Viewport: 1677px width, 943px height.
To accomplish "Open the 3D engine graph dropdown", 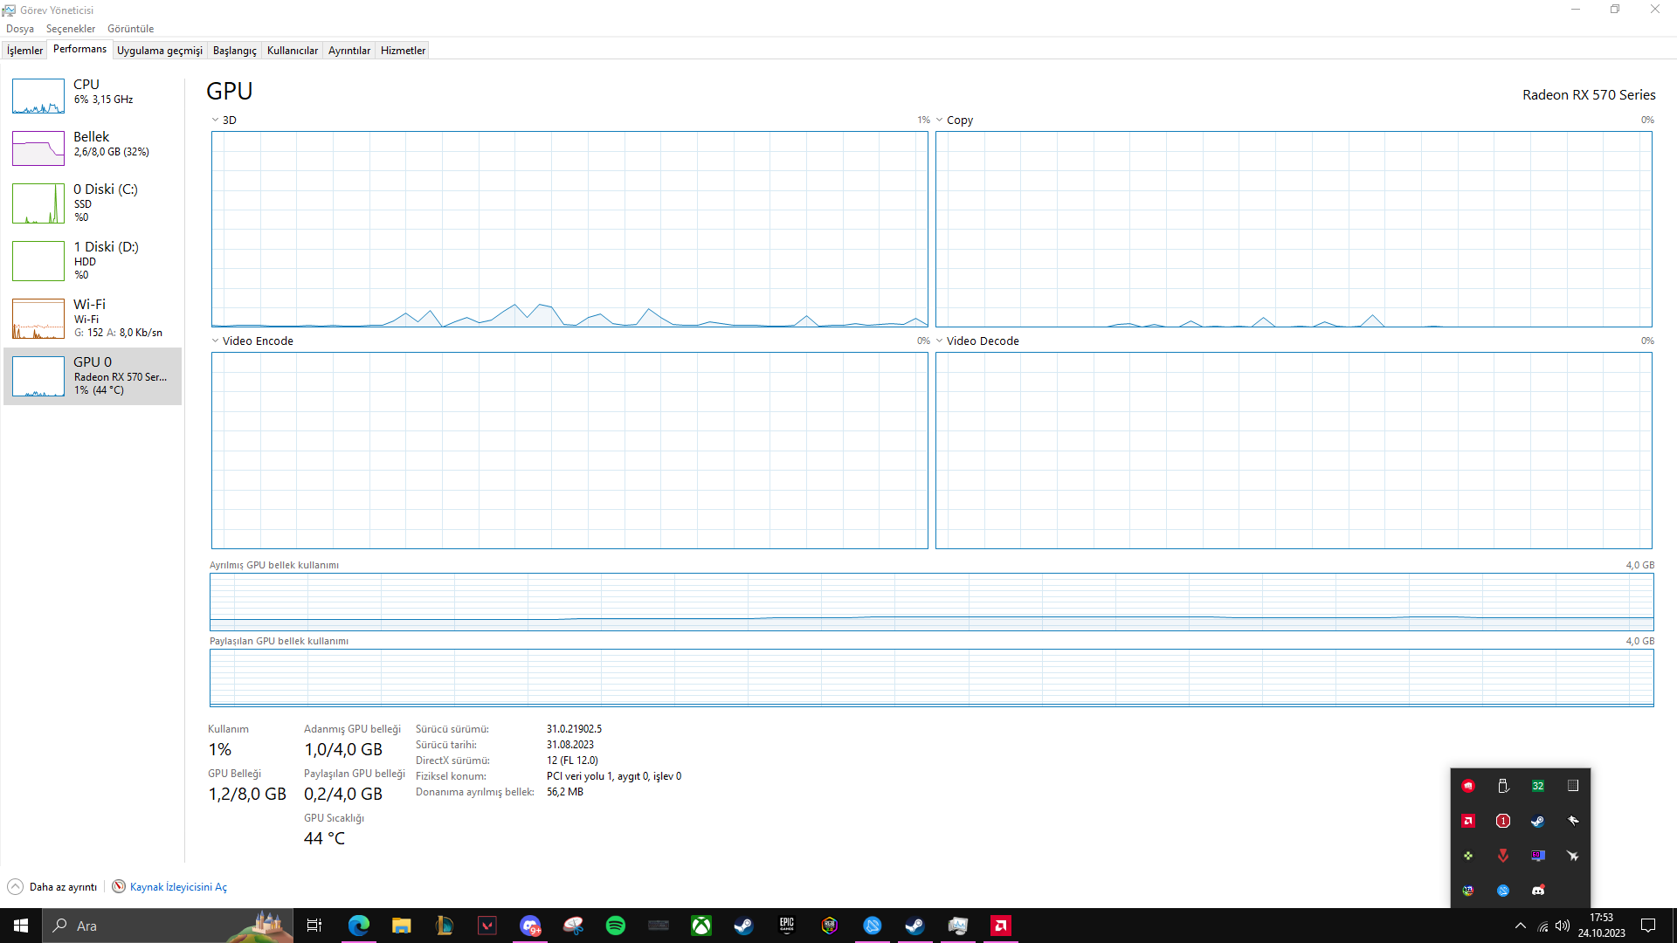I will [216, 120].
